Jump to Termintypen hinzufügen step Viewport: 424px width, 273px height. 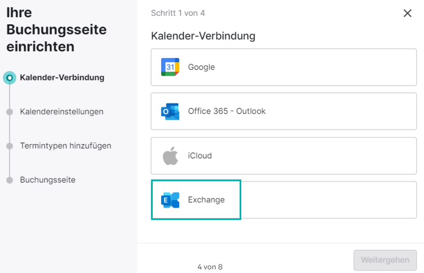click(66, 146)
